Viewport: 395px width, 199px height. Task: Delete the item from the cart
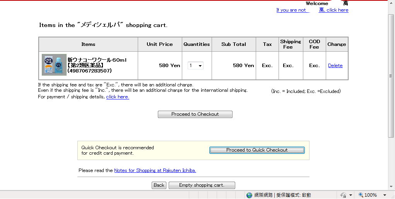pyautogui.click(x=335, y=66)
